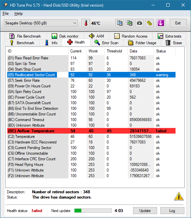This screenshot has width=191, height=218.
Task: Click the Data column header
Action: [141, 51]
